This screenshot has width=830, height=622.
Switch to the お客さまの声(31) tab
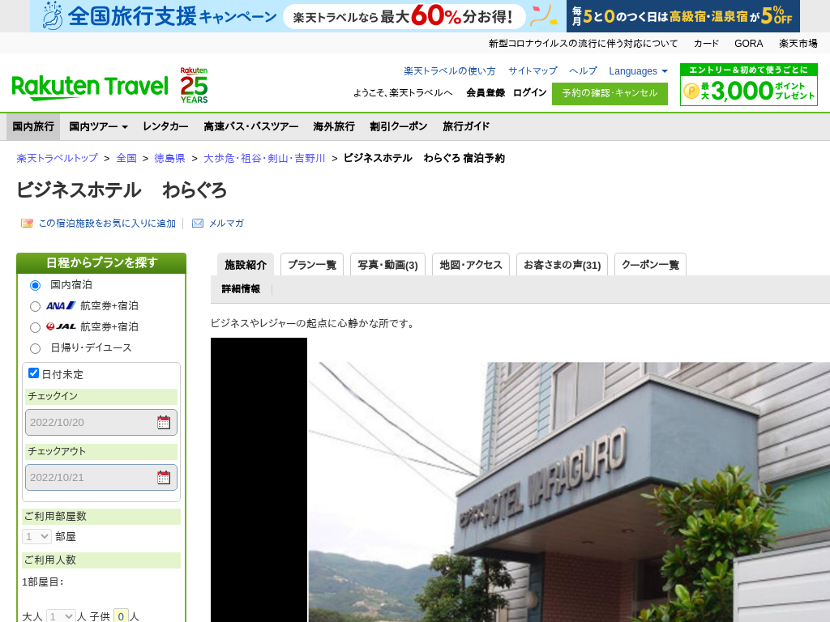click(x=563, y=265)
